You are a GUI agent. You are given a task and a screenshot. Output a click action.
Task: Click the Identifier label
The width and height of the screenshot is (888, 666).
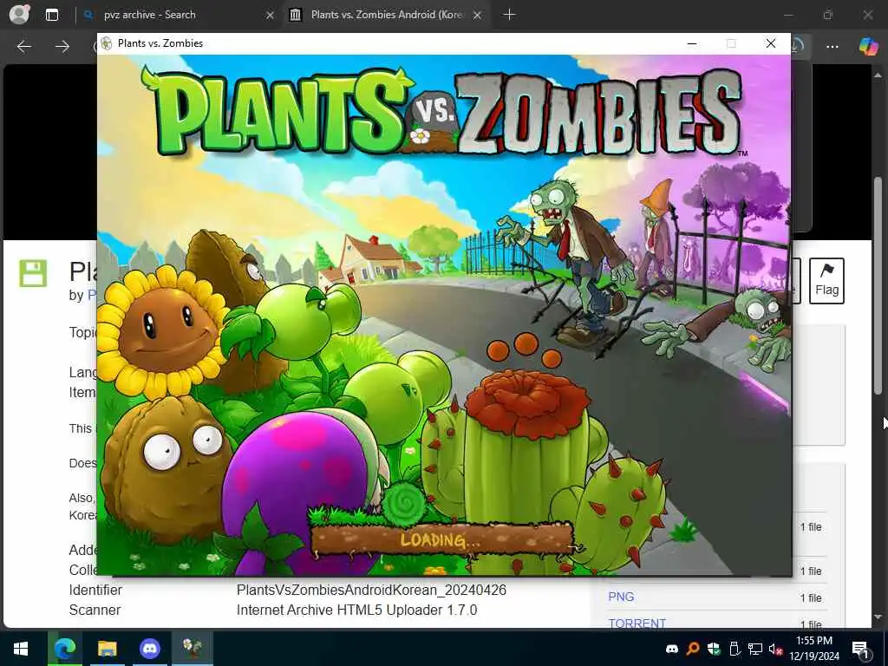[x=95, y=590]
